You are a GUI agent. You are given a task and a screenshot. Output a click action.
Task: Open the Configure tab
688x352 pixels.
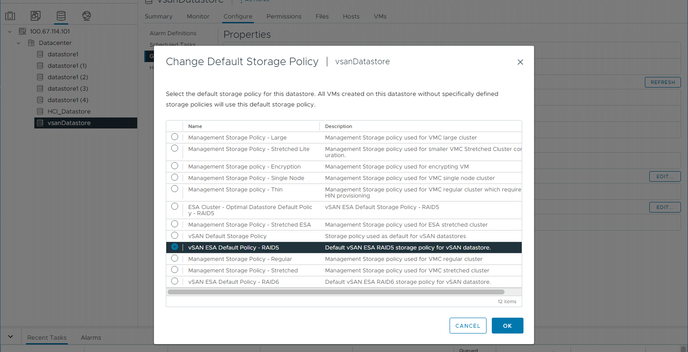pyautogui.click(x=238, y=16)
